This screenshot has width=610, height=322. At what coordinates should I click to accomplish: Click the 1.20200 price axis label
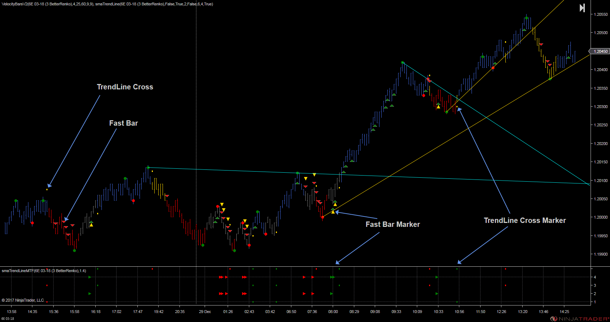pyautogui.click(x=601, y=144)
